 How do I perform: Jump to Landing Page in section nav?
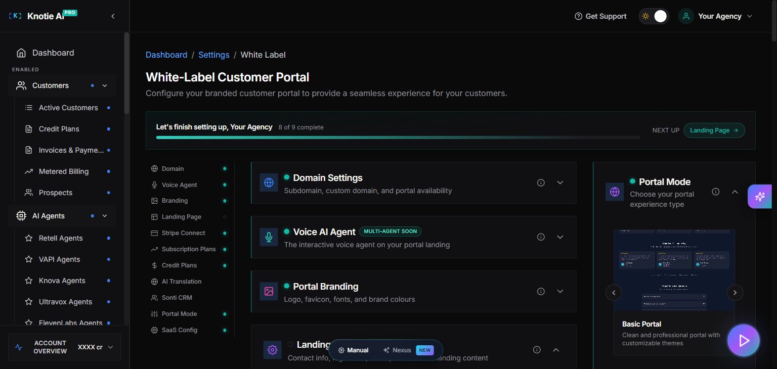189,217
